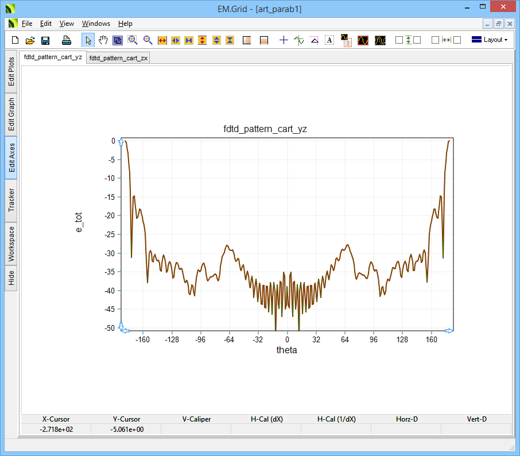Switch to the fdtd_pattern_cart_zx tab
Viewport: 520px width, 456px height.
[118, 58]
